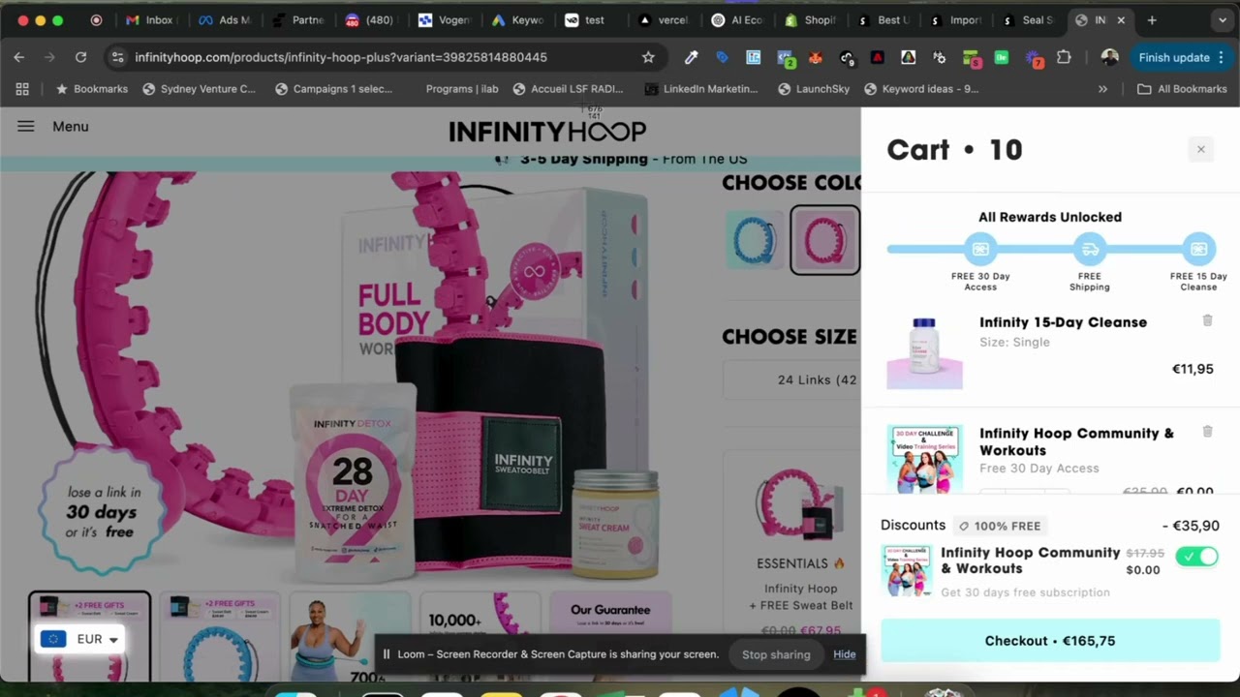The width and height of the screenshot is (1240, 697).
Task: Select the blue hoop gallery thumbnail
Action: point(220,636)
